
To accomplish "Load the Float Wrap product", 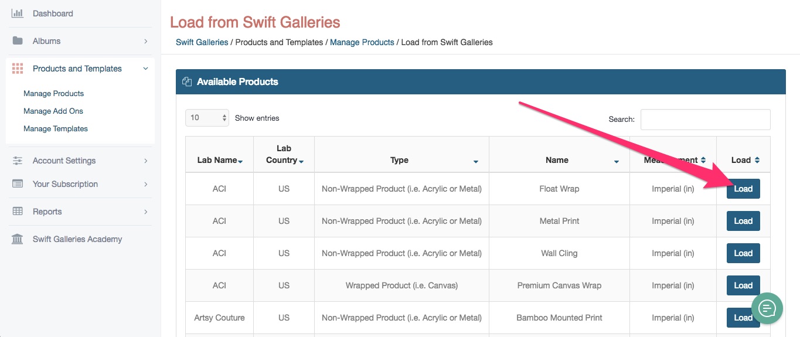I will 743,189.
